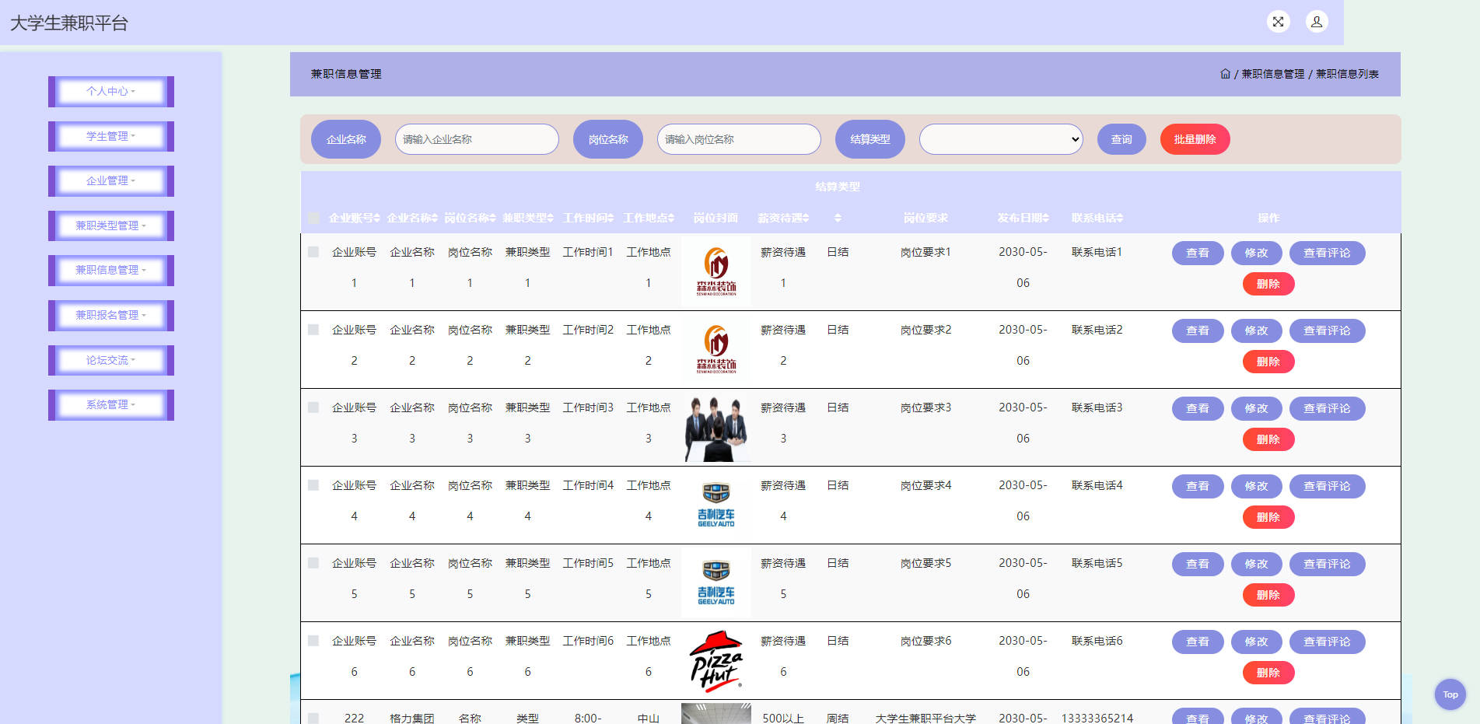Open the business people cover image in row 3
The height and width of the screenshot is (724, 1480).
pos(716,427)
